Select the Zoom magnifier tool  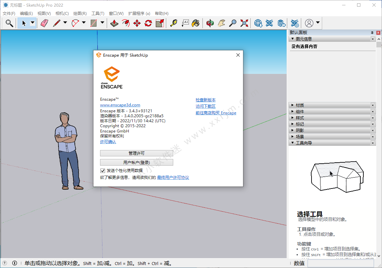[x=233, y=23]
